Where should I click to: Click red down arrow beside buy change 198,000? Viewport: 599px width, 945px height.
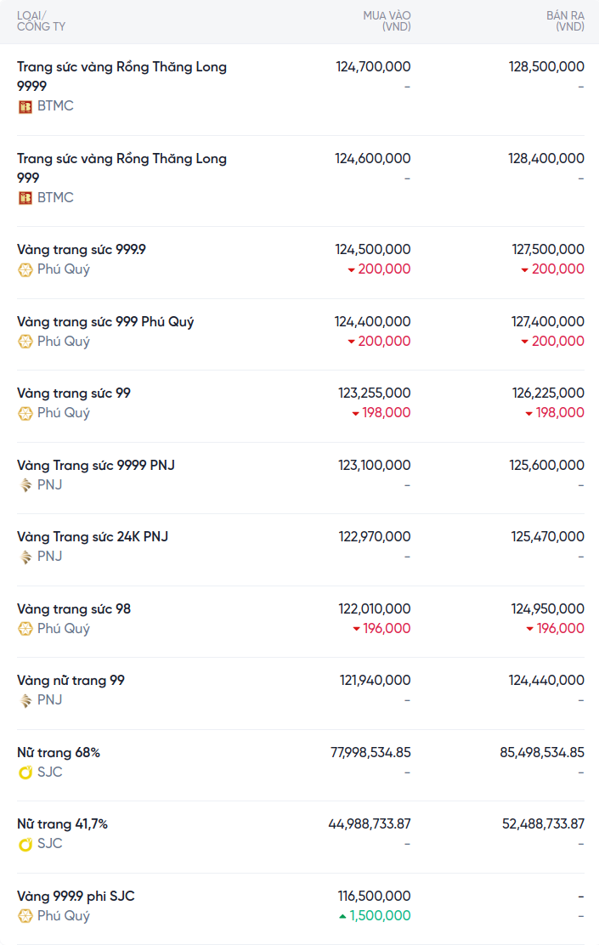tap(355, 413)
